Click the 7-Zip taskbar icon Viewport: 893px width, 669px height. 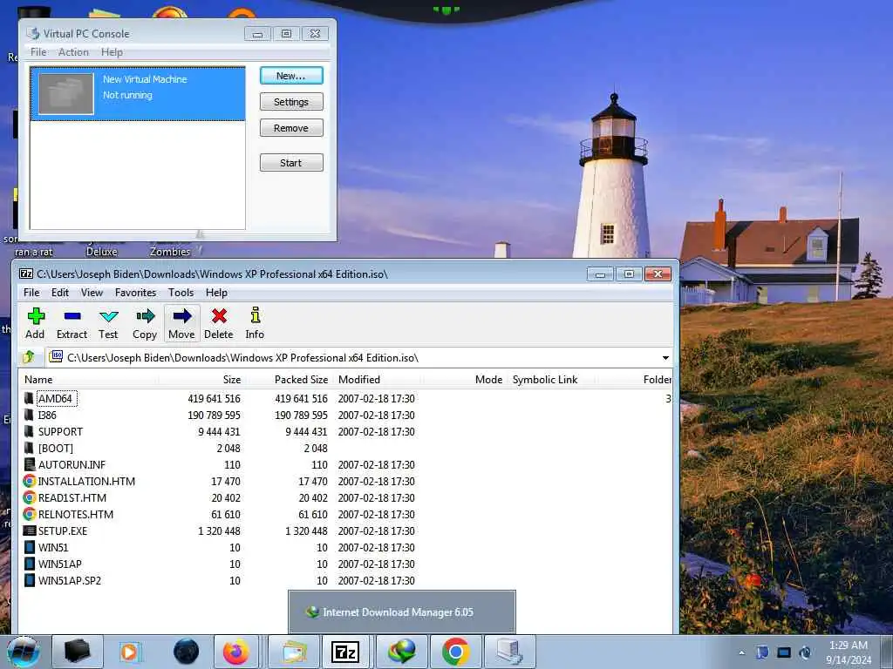coord(345,652)
